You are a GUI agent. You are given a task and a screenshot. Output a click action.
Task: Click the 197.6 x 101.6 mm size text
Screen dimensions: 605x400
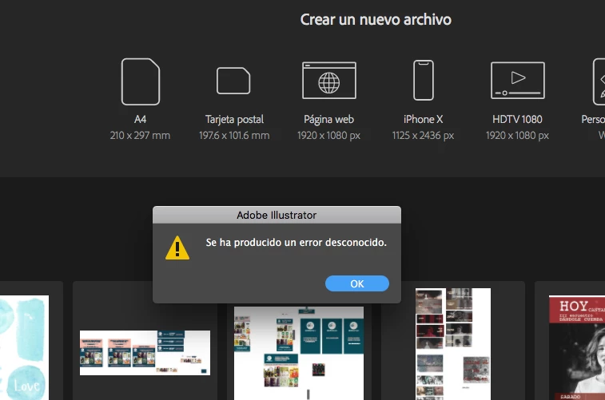point(234,135)
